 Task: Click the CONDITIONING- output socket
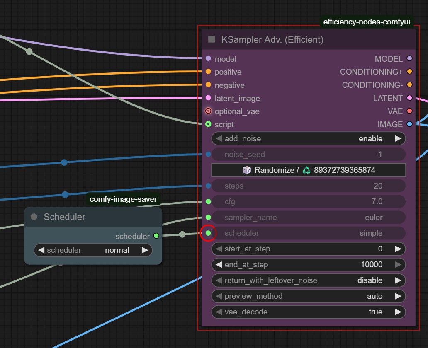(409, 85)
